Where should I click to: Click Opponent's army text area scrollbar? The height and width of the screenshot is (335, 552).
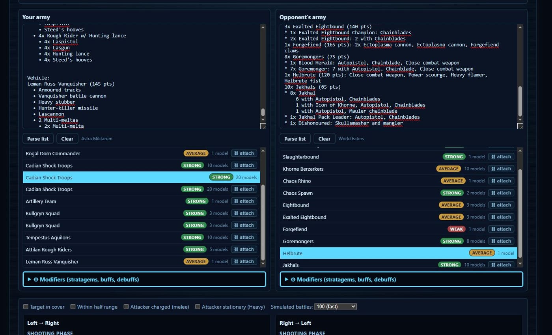pos(520,100)
